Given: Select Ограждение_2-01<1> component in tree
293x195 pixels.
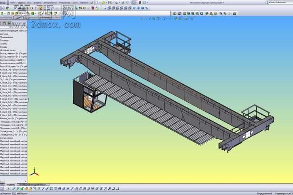Looking at the screenshot, I should [13, 135].
